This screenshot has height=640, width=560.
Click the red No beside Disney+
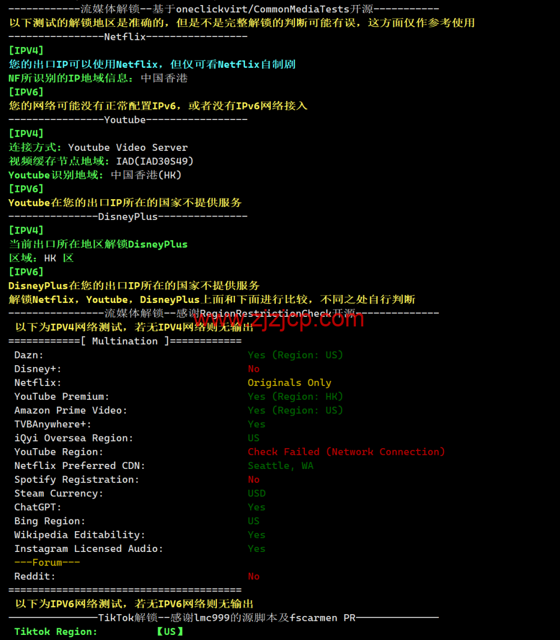coord(253,369)
